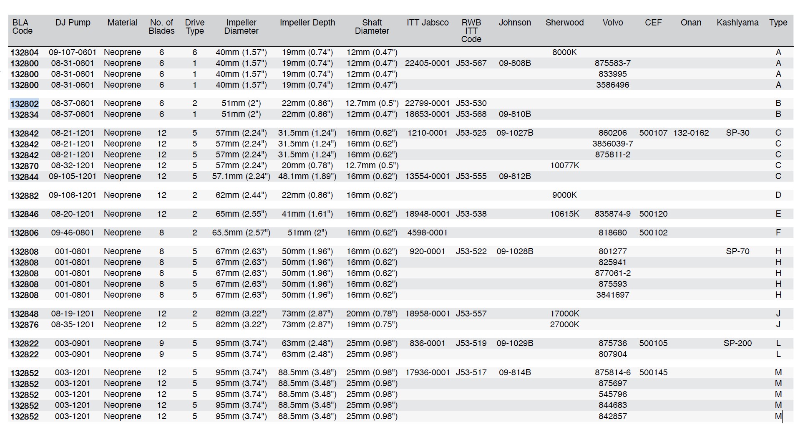Image resolution: width=803 pixels, height=435 pixels.
Task: Select DJ Pump code 09-46-0801
Action: pyautogui.click(x=73, y=233)
